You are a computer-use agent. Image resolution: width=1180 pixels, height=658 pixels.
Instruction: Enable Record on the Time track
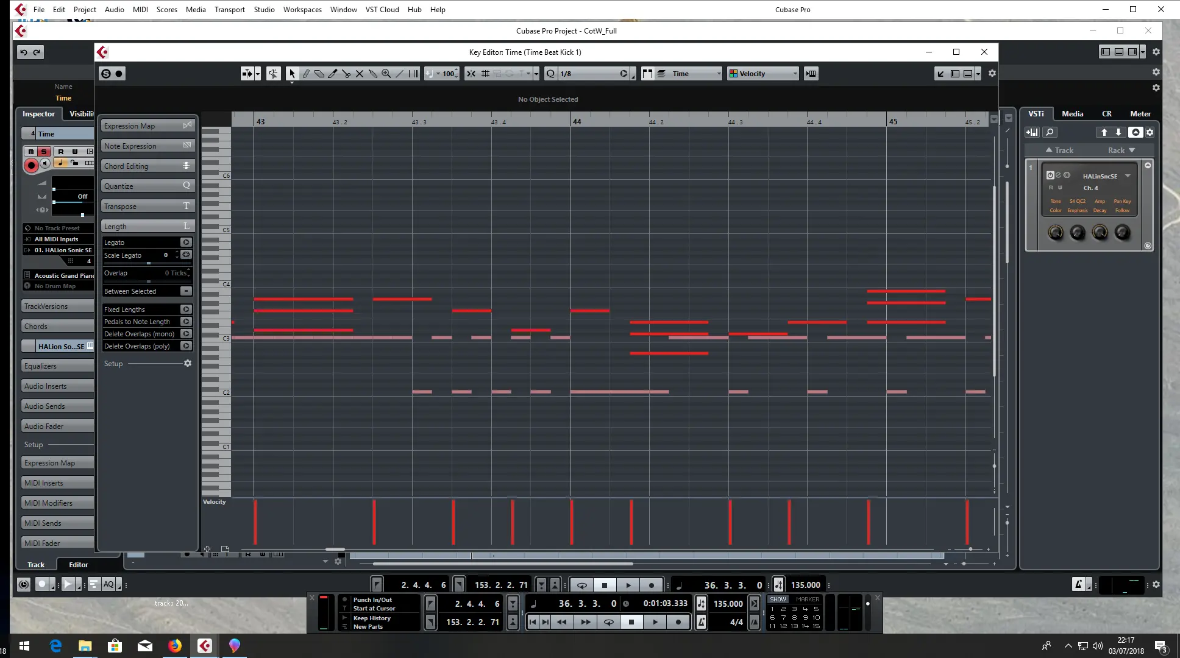pyautogui.click(x=31, y=164)
